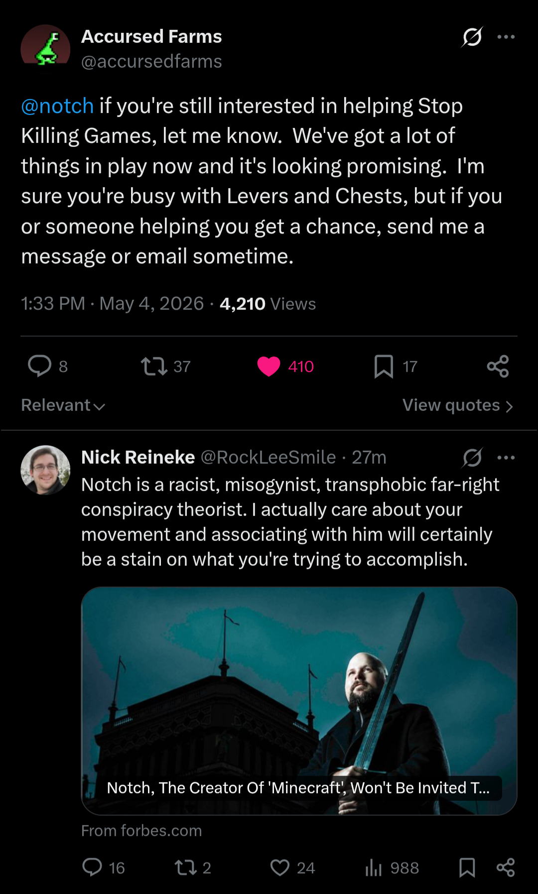
Task: Open Grok icon on Accursed Farms post
Action: coord(472,37)
